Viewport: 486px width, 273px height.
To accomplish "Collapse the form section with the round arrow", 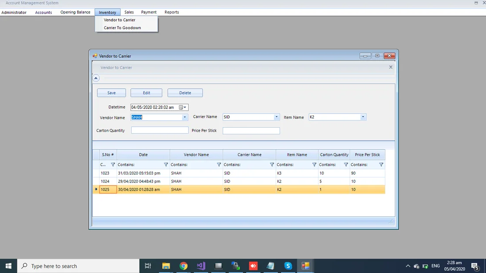I will point(96,78).
